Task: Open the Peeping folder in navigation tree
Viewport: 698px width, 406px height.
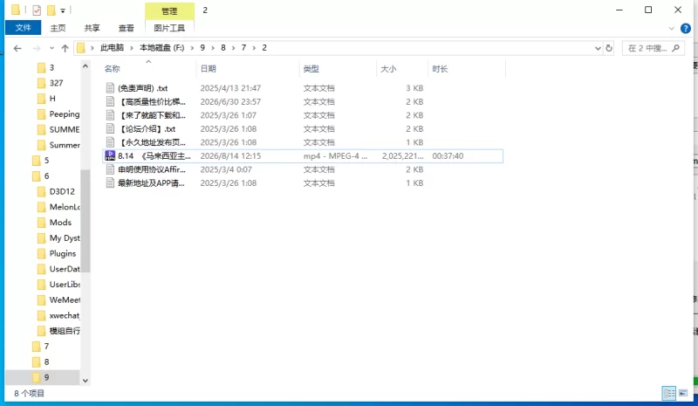Action: (64, 114)
